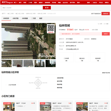Switch to the 小区详情 tab

point(15,18)
